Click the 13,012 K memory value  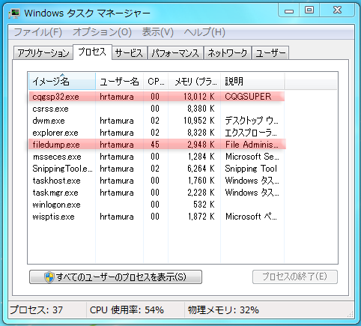[199, 97]
